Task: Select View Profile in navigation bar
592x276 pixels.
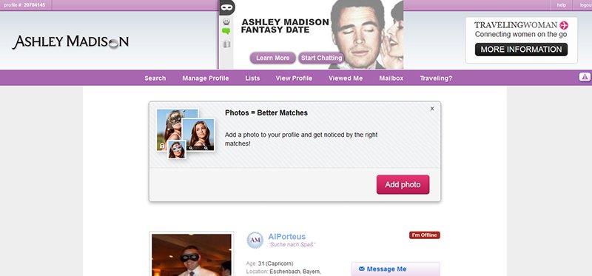Action: point(294,78)
